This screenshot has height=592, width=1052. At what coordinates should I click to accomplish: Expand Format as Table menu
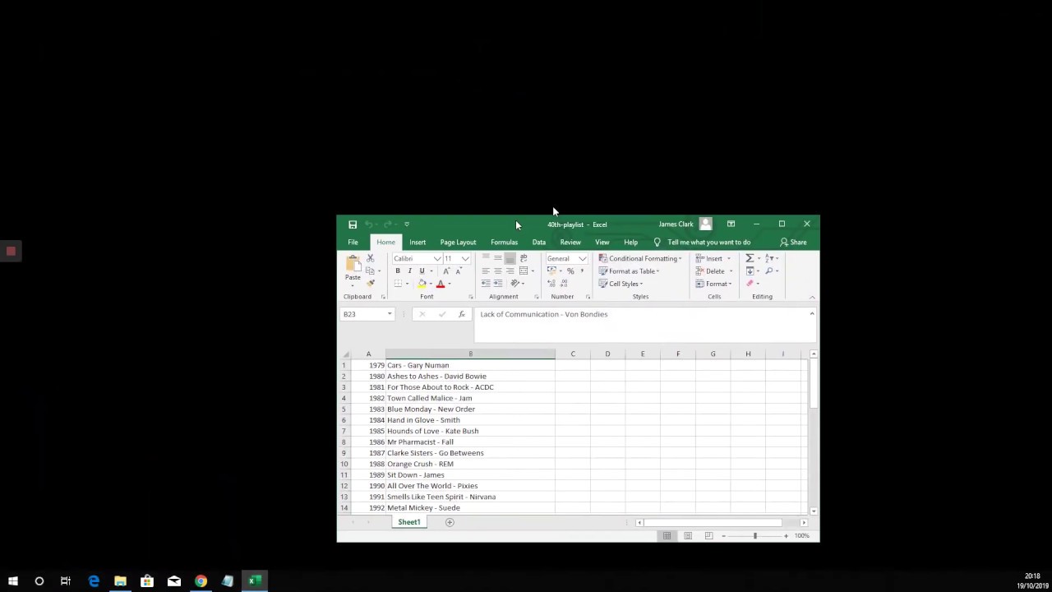(629, 271)
